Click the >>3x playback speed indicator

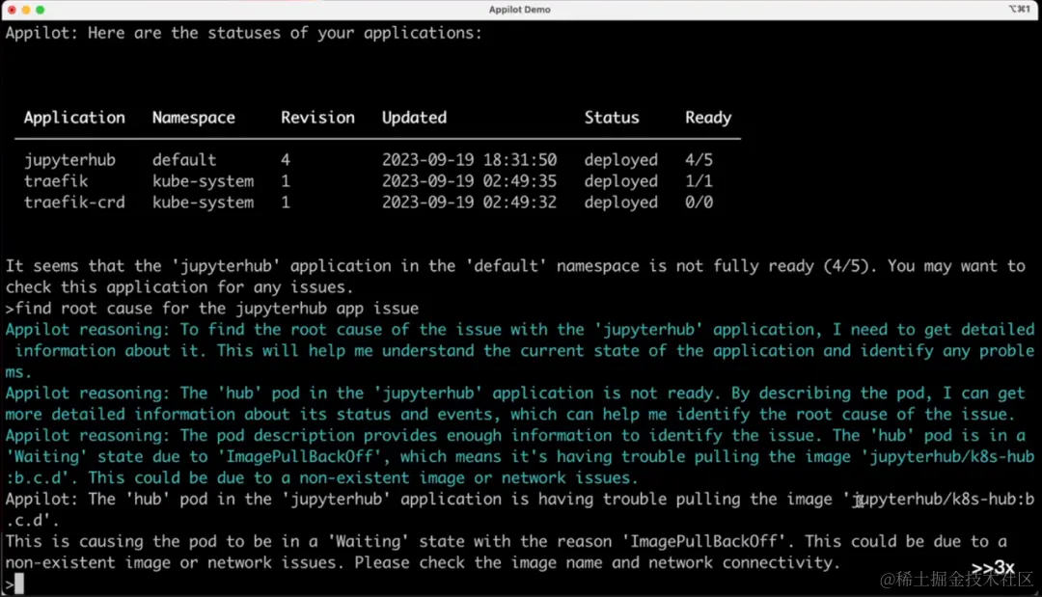(993, 567)
